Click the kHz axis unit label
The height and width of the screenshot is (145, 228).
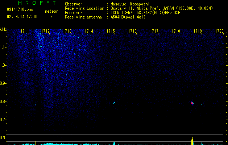(x=3, y=29)
